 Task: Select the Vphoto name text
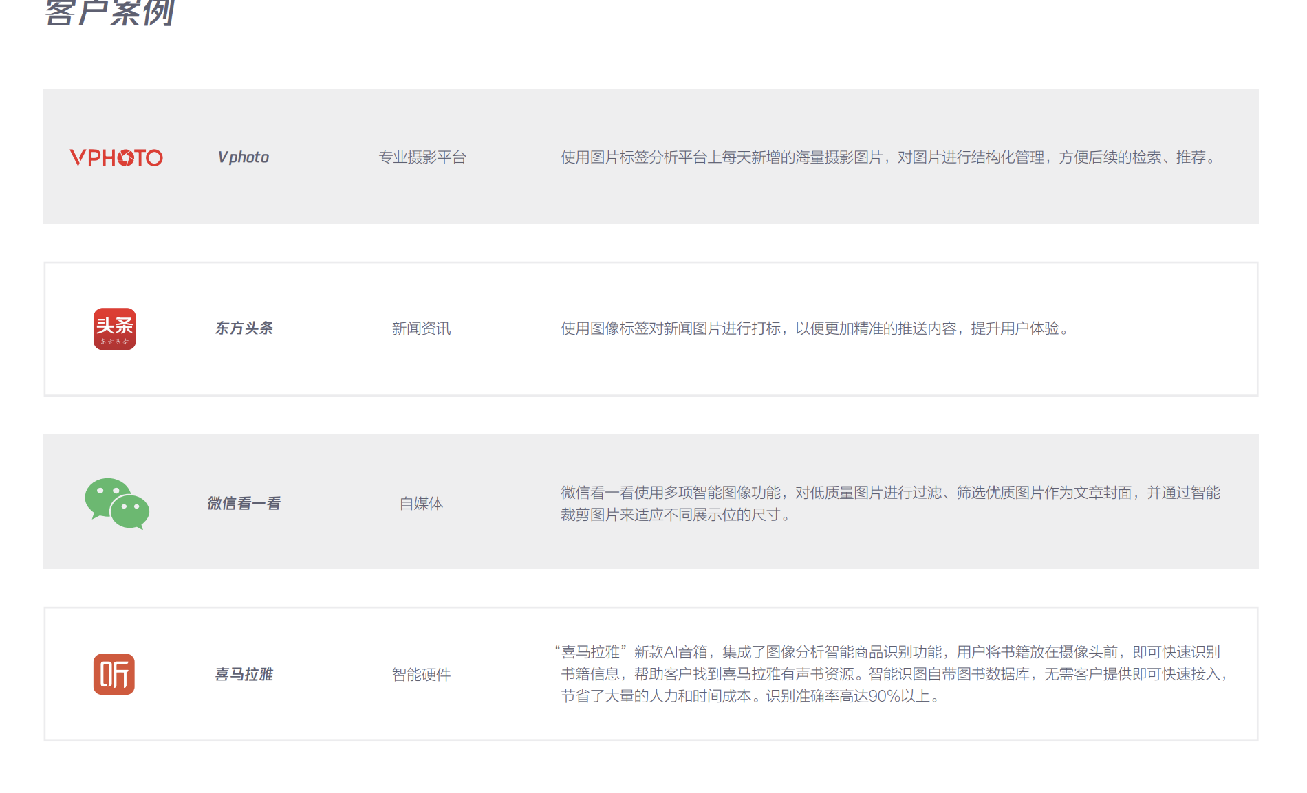coord(244,157)
